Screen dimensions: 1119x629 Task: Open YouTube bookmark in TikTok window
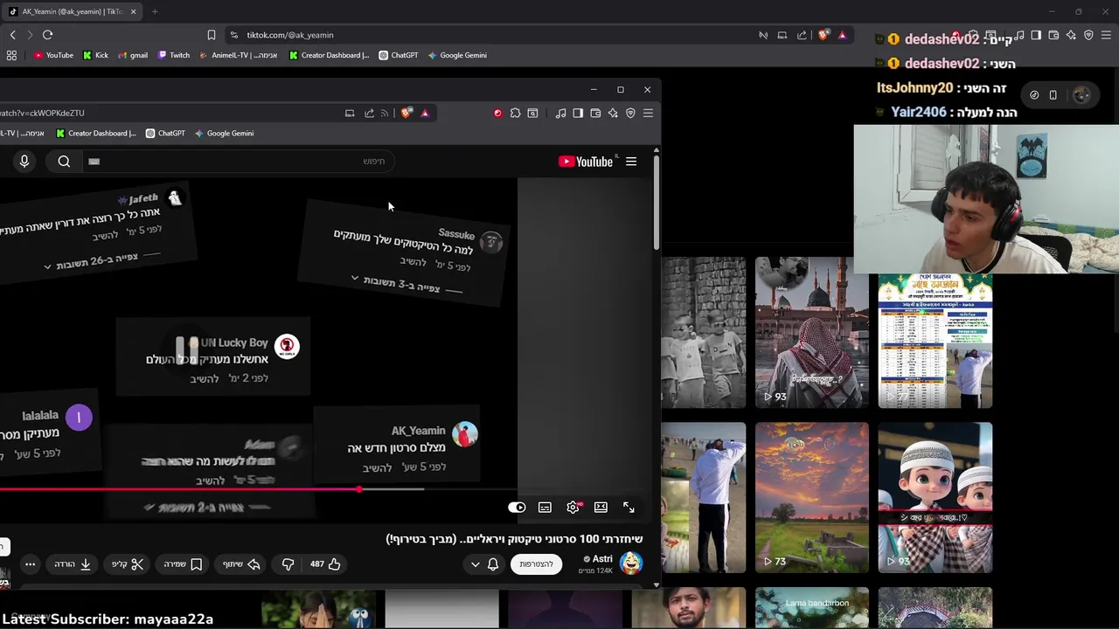coord(53,55)
